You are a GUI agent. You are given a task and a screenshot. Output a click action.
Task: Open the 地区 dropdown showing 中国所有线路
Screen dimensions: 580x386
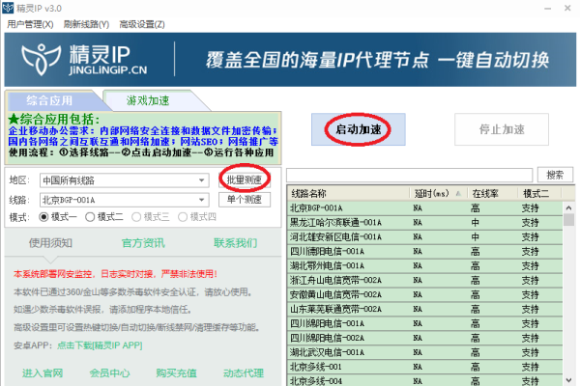[x=125, y=180]
